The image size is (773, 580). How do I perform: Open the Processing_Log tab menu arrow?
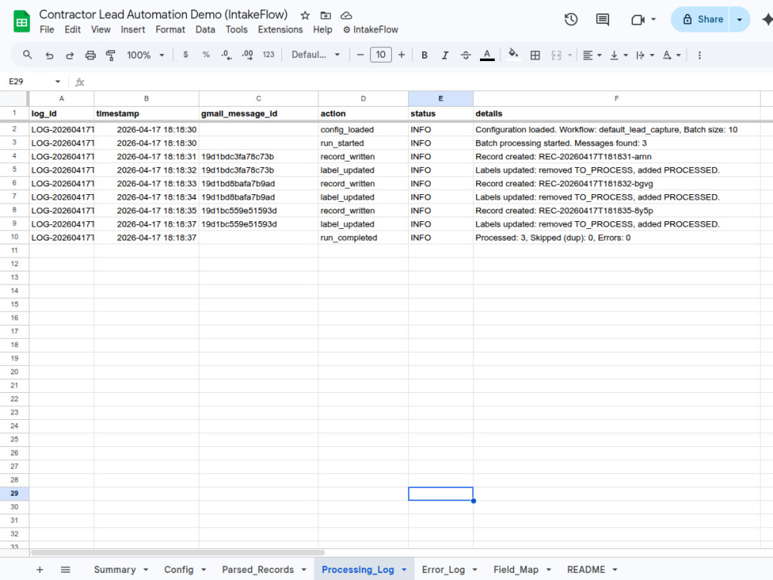click(404, 570)
